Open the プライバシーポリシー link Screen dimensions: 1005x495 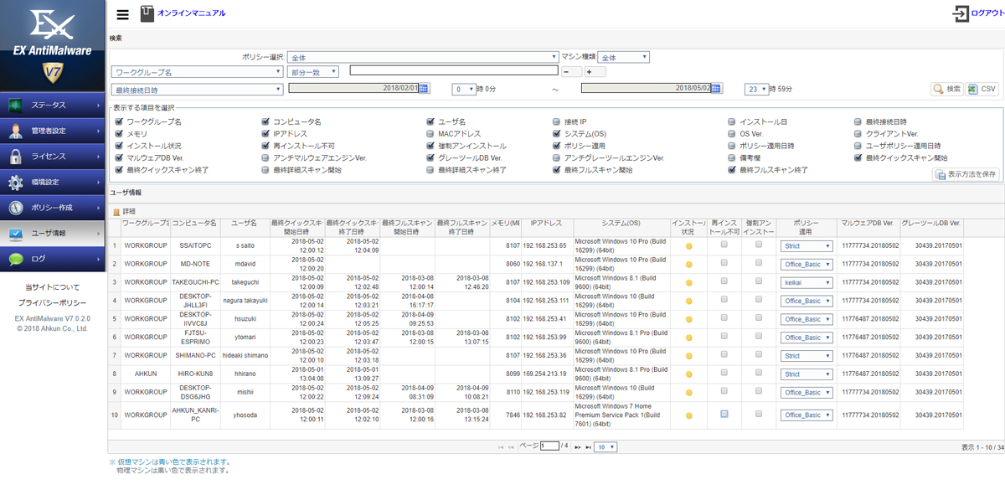53,302
